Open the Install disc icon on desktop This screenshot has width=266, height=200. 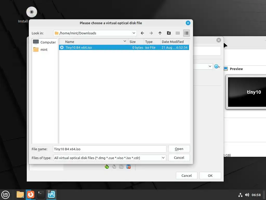[31, 12]
